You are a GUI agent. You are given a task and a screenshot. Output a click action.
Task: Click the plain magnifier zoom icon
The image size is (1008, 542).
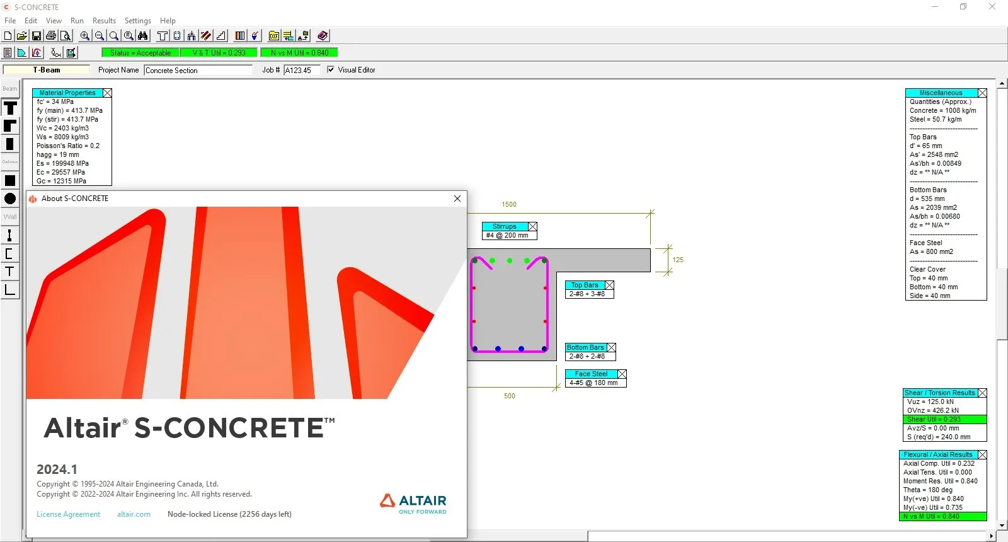[114, 36]
